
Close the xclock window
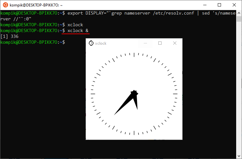point(175,43)
